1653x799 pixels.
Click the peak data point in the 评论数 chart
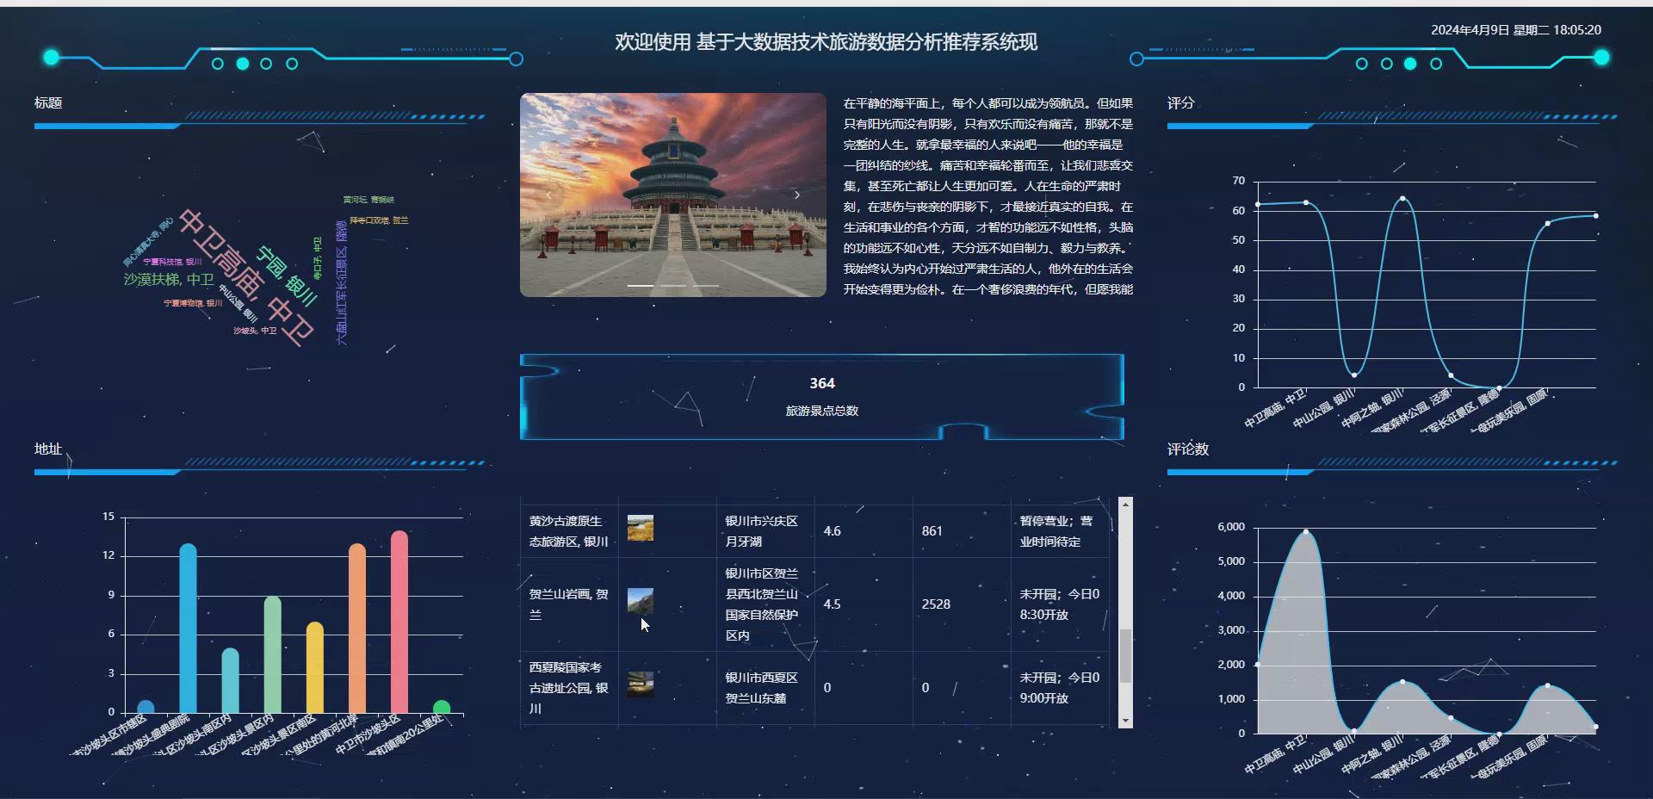[x=1305, y=531]
